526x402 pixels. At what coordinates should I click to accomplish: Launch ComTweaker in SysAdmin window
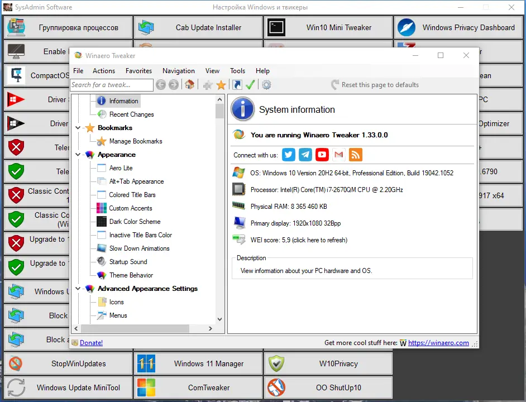[x=198, y=387]
